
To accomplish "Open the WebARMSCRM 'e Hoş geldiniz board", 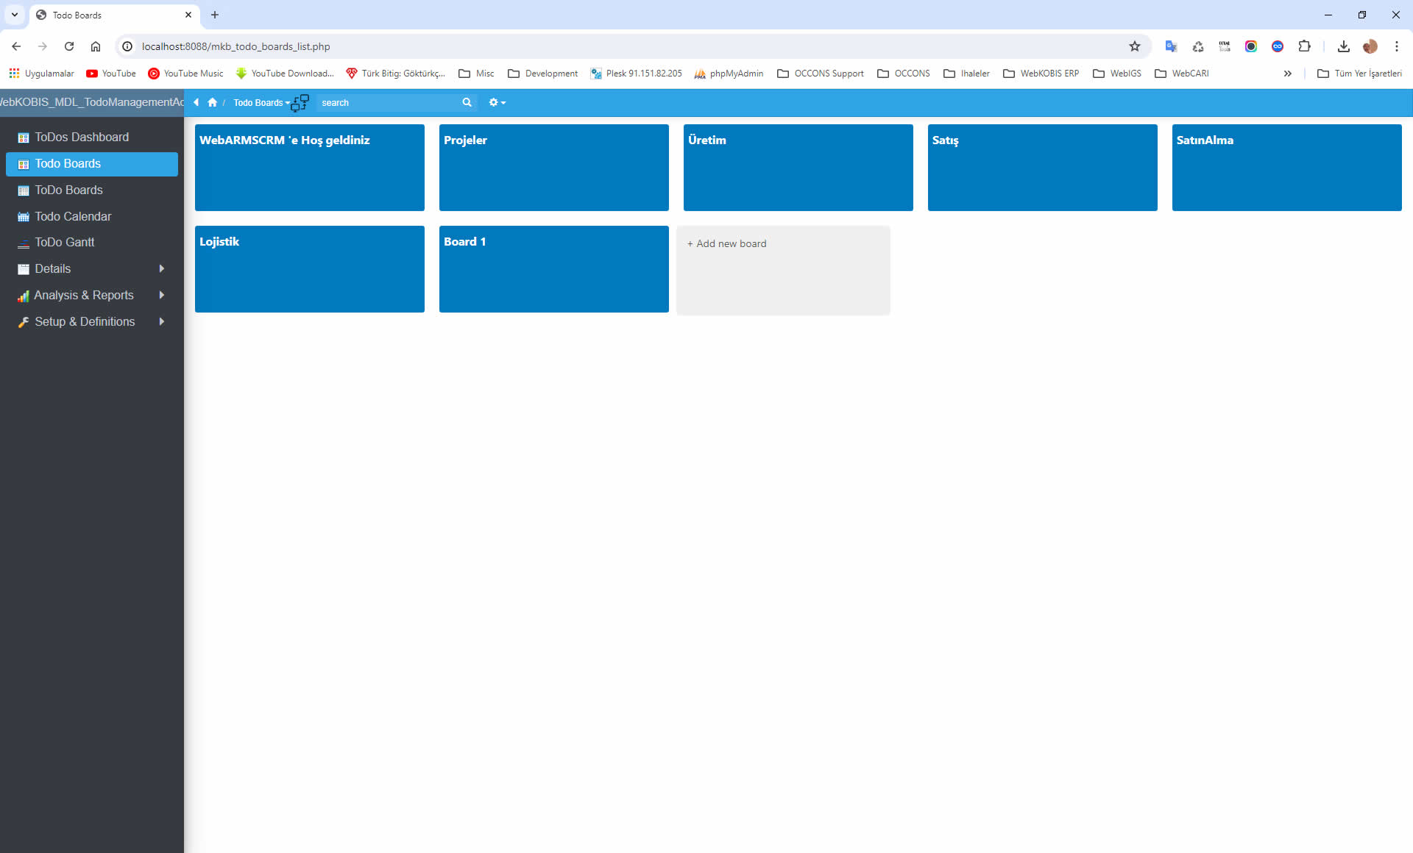I will (x=310, y=168).
